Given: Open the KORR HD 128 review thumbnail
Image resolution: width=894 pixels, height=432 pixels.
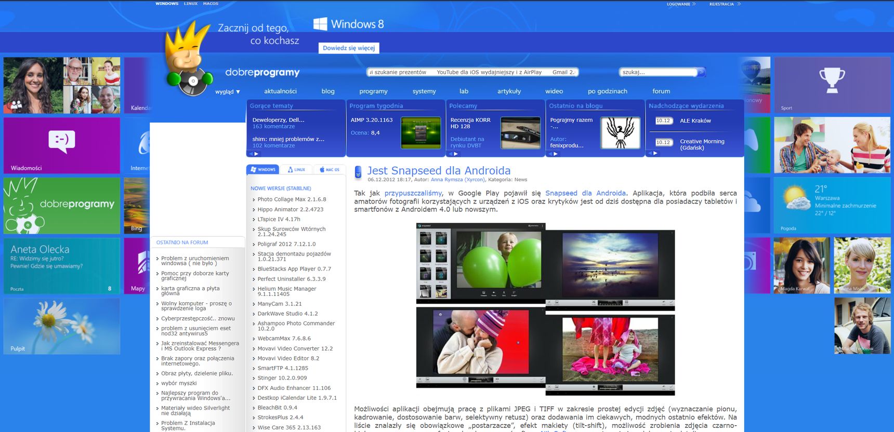Looking at the screenshot, I should click(x=521, y=133).
